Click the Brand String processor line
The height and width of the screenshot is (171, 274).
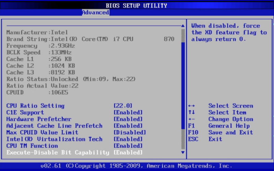(x=90, y=39)
